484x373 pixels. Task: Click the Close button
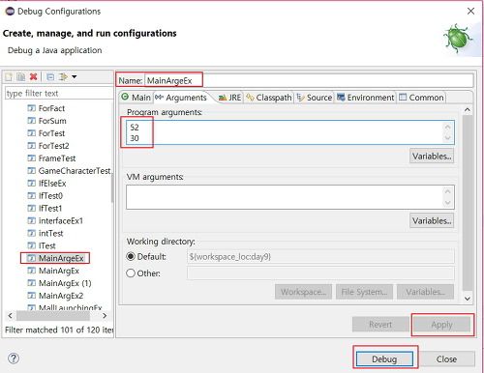click(446, 359)
